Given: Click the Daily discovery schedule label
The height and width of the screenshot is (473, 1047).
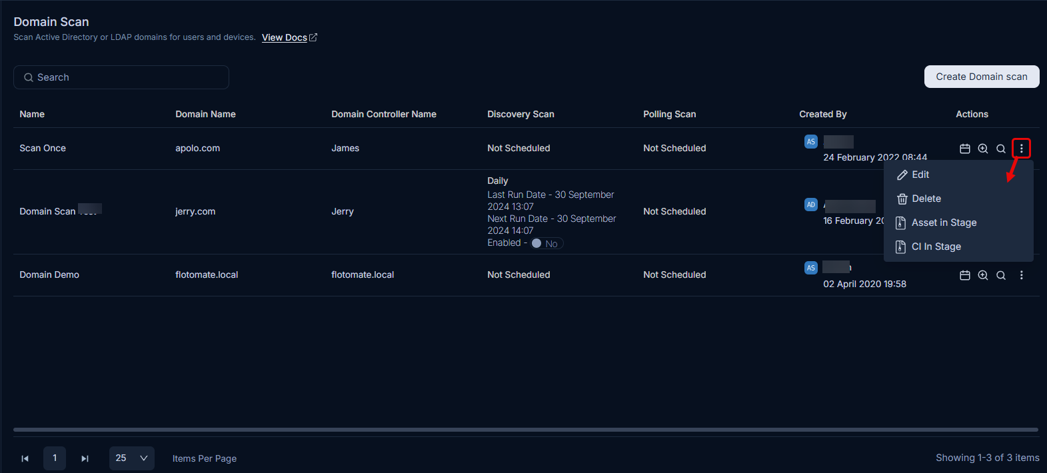Looking at the screenshot, I should click(498, 181).
